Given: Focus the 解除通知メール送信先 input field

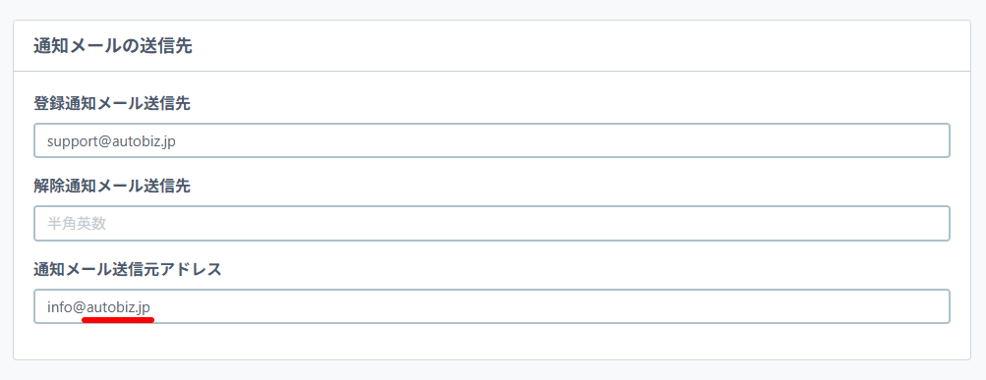Looking at the screenshot, I should 492,224.
